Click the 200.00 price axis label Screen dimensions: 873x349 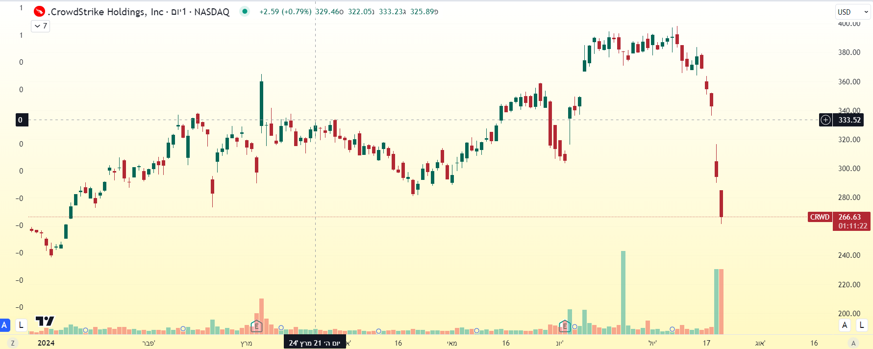(x=849, y=313)
